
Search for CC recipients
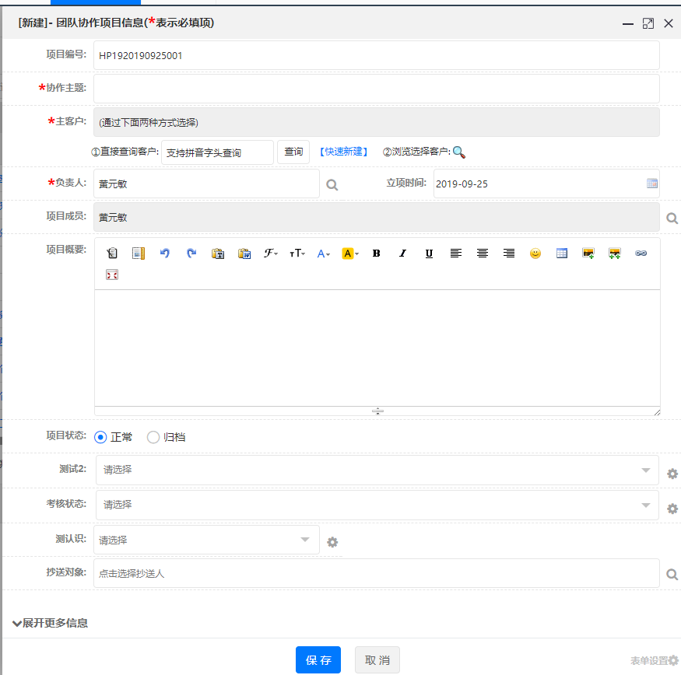(672, 575)
